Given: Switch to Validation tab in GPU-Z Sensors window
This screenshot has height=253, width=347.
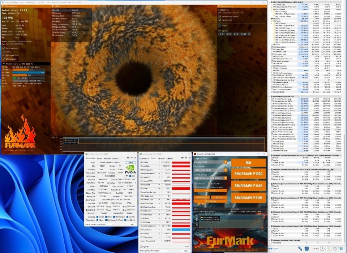Looking at the screenshot, I should (170, 158).
